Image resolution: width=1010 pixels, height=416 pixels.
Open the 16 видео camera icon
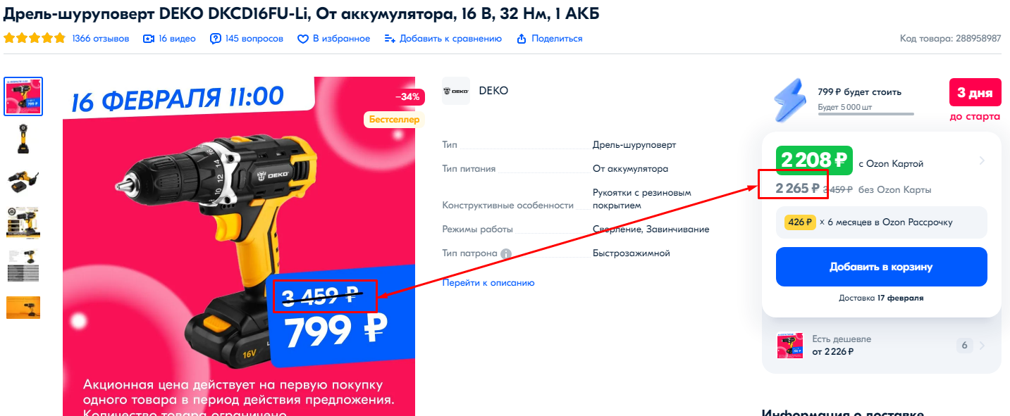pos(149,39)
